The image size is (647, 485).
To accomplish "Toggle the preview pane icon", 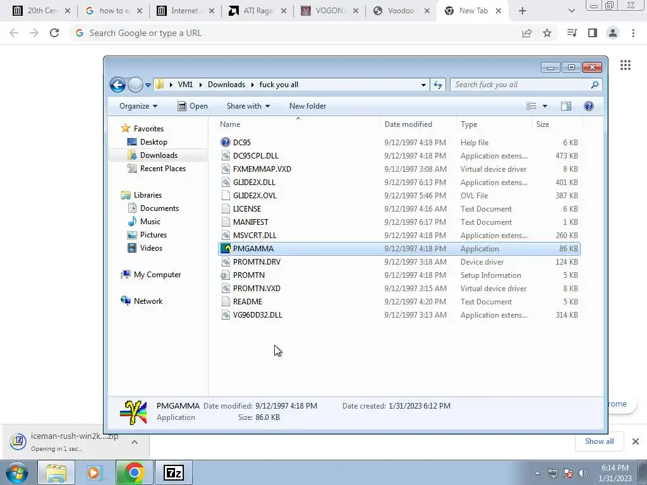I will coord(566,106).
